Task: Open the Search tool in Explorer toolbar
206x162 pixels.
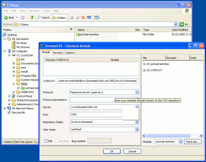Action: point(43,18)
